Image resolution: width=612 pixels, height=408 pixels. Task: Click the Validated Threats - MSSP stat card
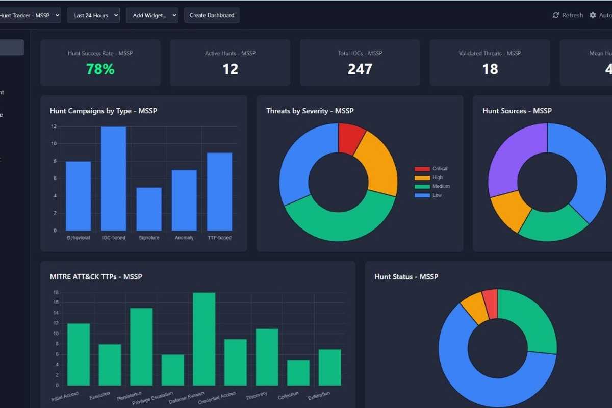[x=490, y=62]
